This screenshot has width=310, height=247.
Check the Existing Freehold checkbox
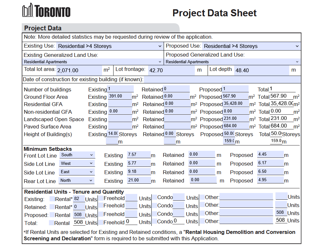coord(101,198)
